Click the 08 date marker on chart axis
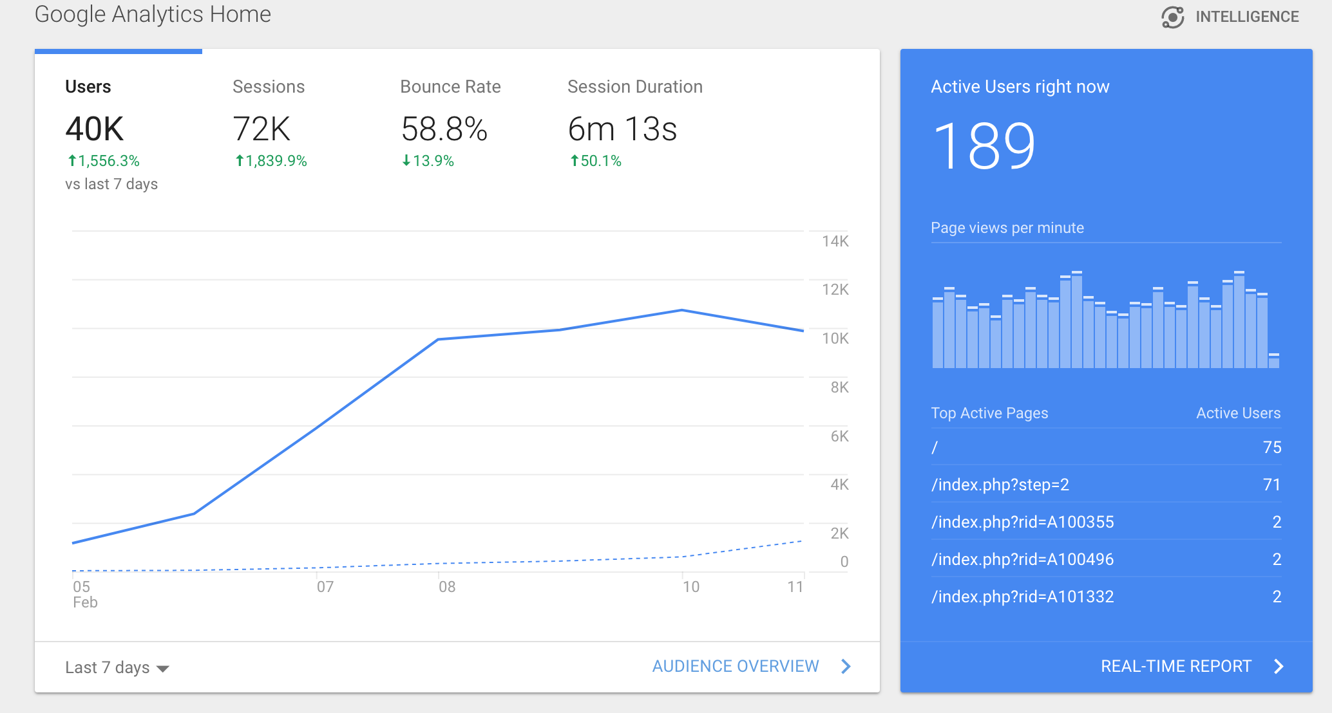This screenshot has width=1332, height=713. tap(447, 587)
